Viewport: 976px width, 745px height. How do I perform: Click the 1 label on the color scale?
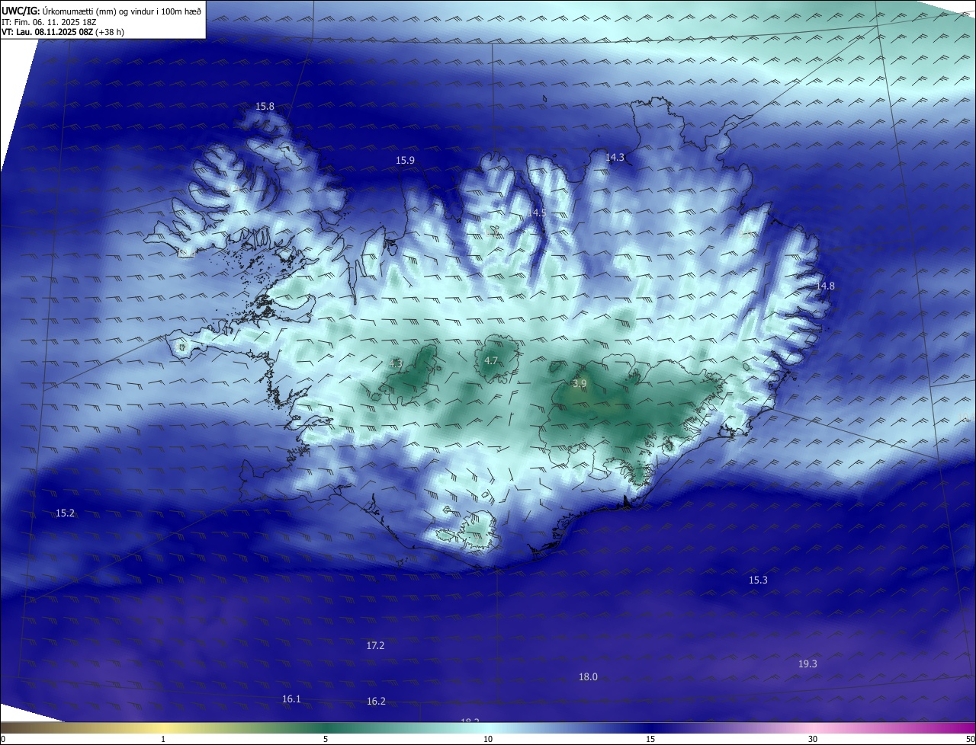click(x=163, y=739)
